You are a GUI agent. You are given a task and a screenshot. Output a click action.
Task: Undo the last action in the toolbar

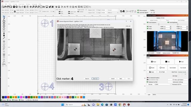click(x=14, y=7)
